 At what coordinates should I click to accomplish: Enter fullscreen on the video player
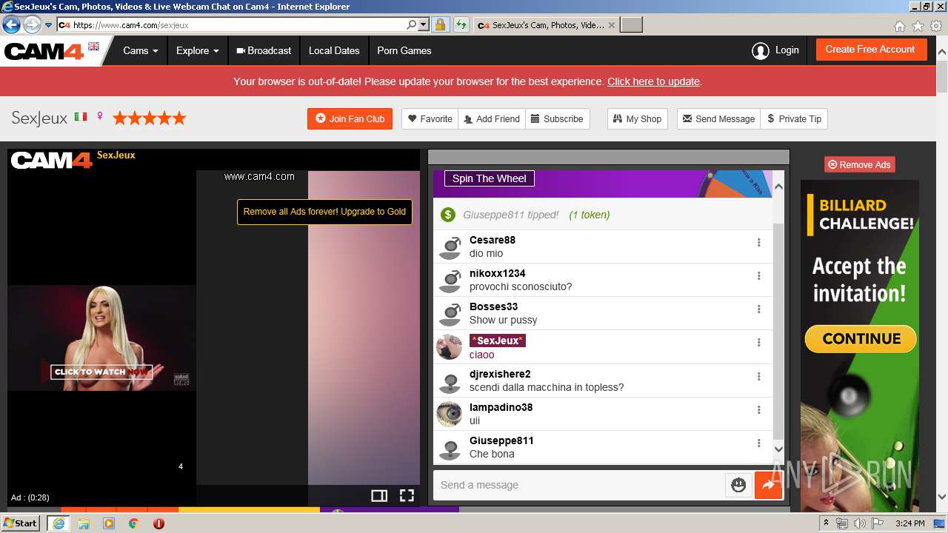point(407,495)
